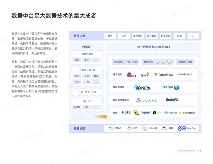The width and height of the screenshot is (213, 164).
Task: Choose the 商品 box
Action: (96, 76)
